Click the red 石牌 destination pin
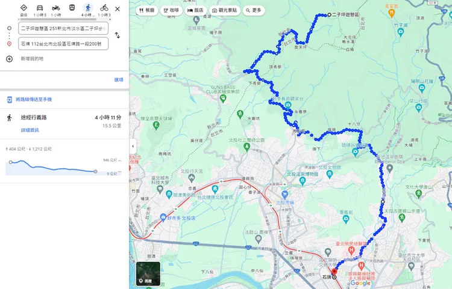The width and height of the screenshot is (452, 289). [334, 272]
